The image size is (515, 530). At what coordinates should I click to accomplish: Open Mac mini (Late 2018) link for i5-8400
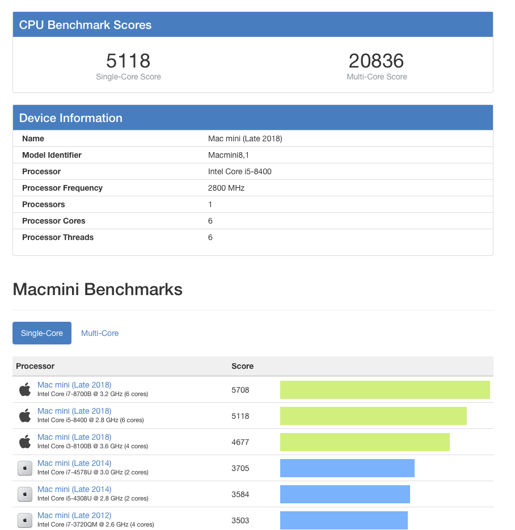click(x=74, y=411)
